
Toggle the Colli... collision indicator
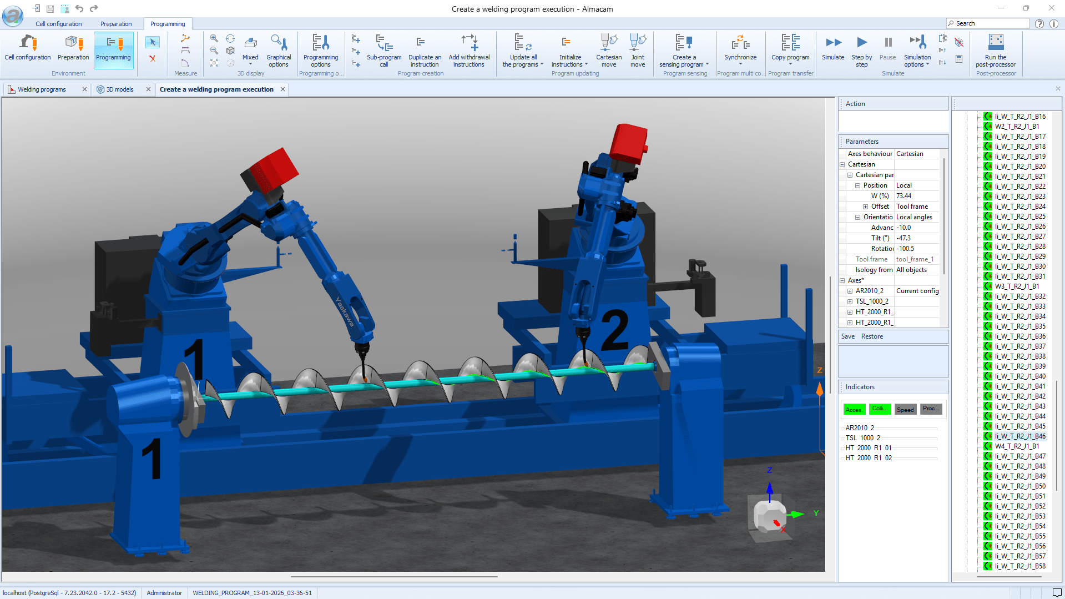point(880,409)
